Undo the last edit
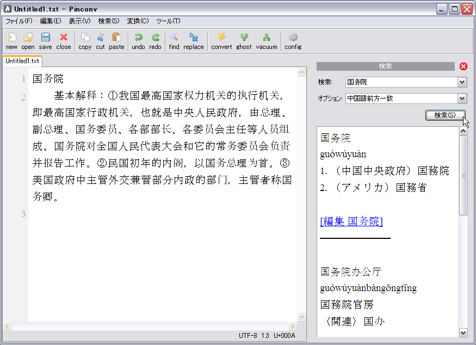 point(138,41)
